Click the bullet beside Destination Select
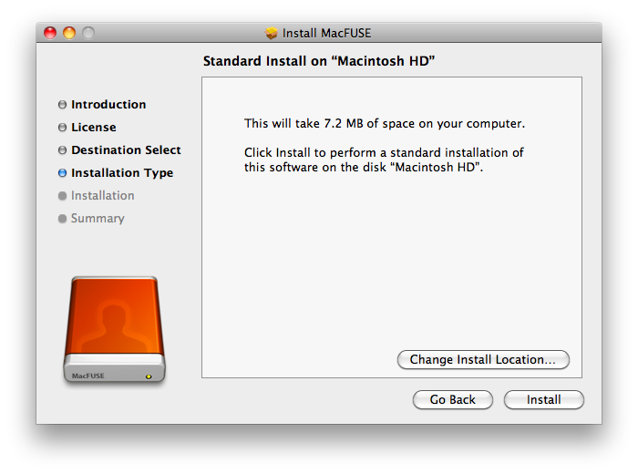The image size is (638, 474). [x=62, y=150]
